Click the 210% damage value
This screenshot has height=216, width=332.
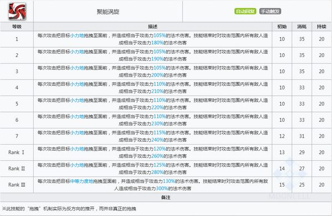157,91
